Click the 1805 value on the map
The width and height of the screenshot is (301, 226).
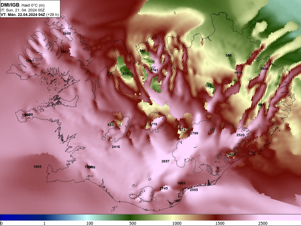37,167
